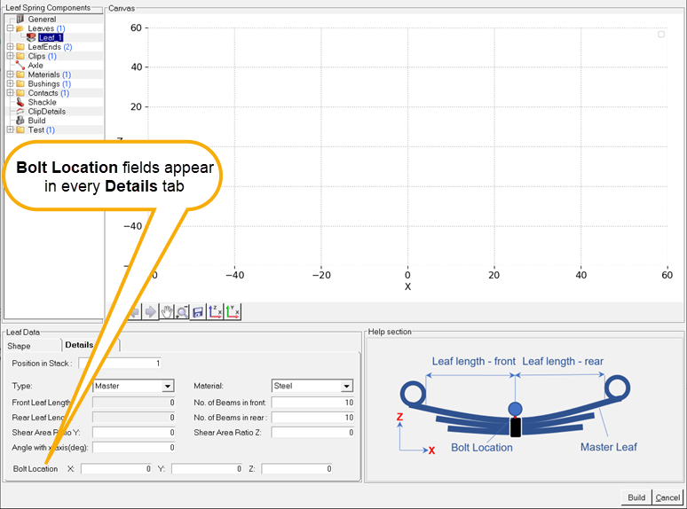This screenshot has height=509, width=687.
Task: Select the Shackle item in tree
Action: (42, 102)
